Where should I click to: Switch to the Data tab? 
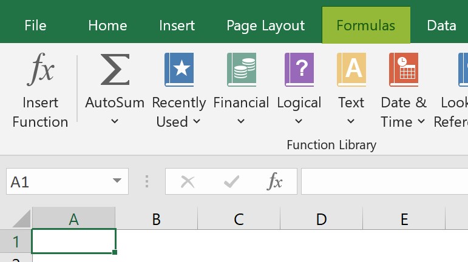[x=441, y=25]
